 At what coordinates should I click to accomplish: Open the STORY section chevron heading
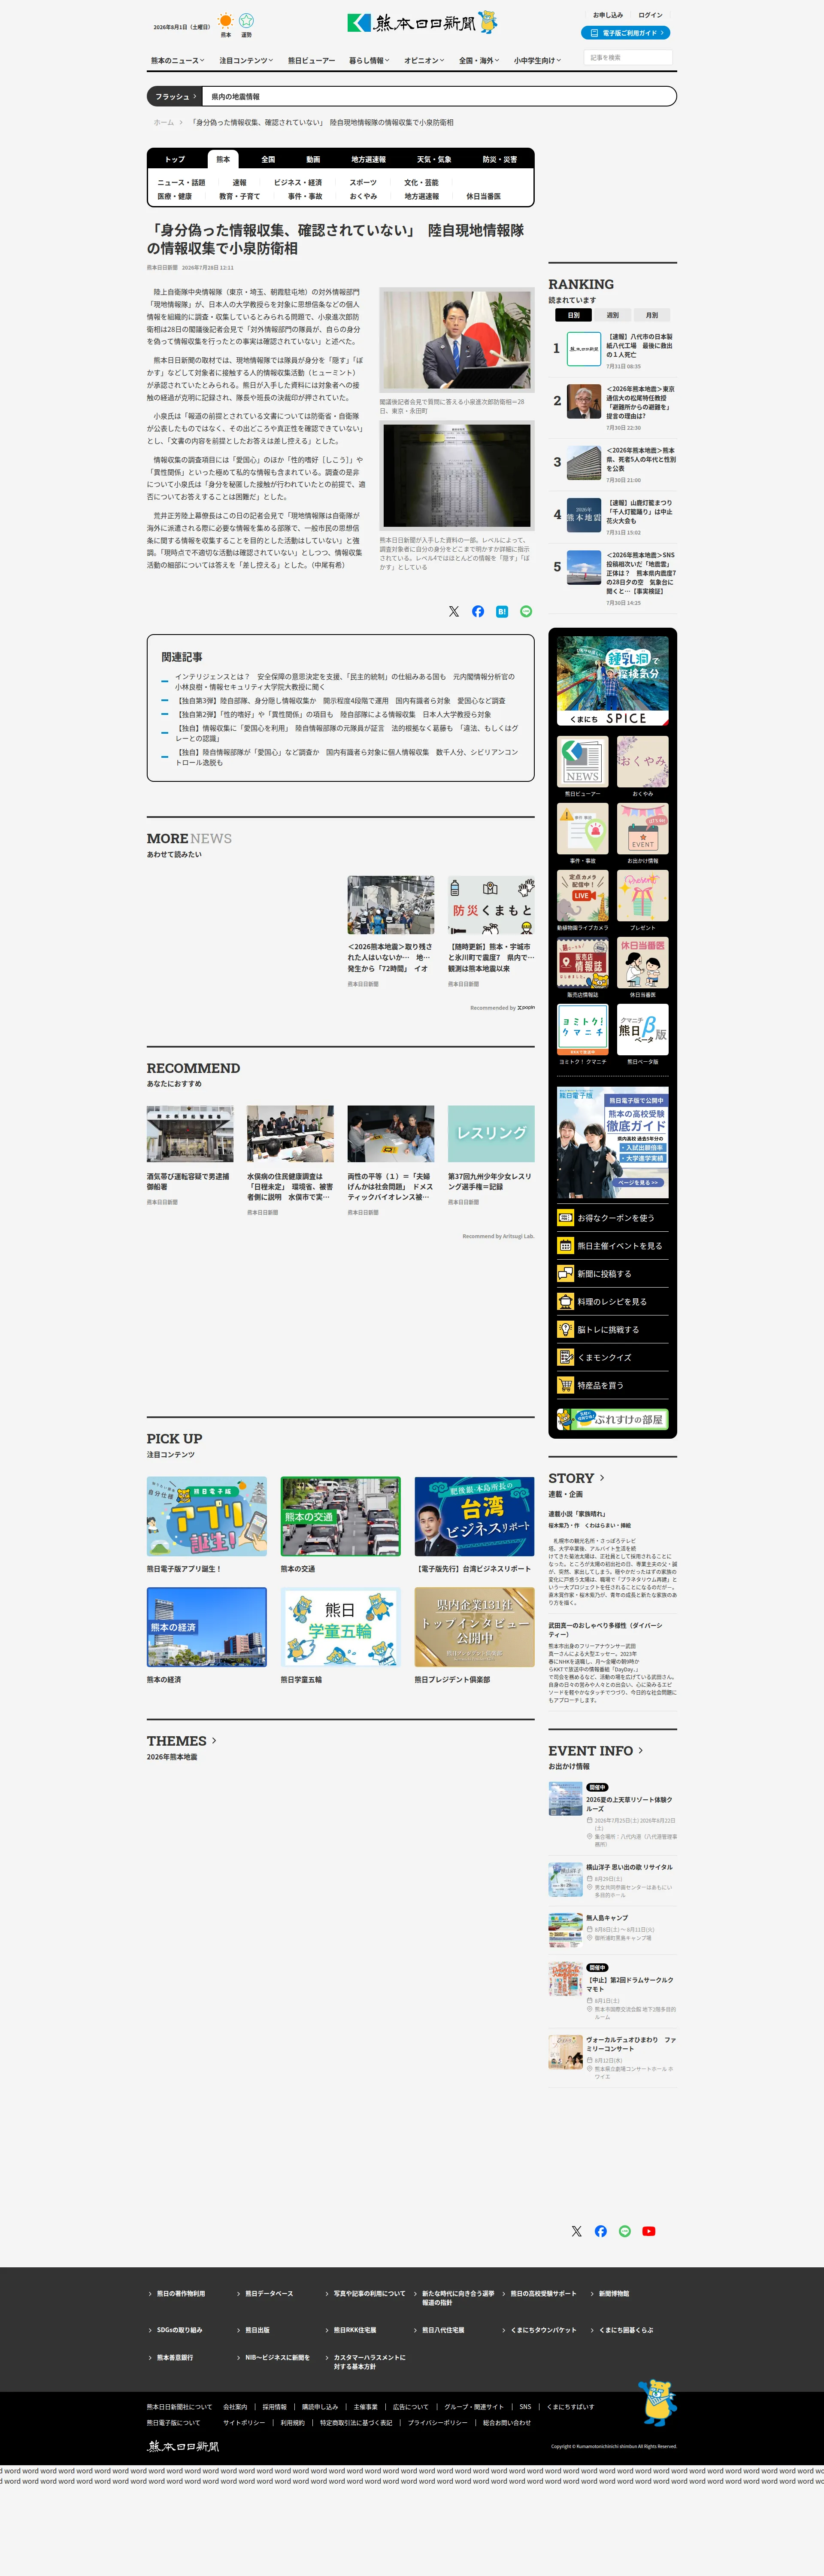pos(576,1478)
